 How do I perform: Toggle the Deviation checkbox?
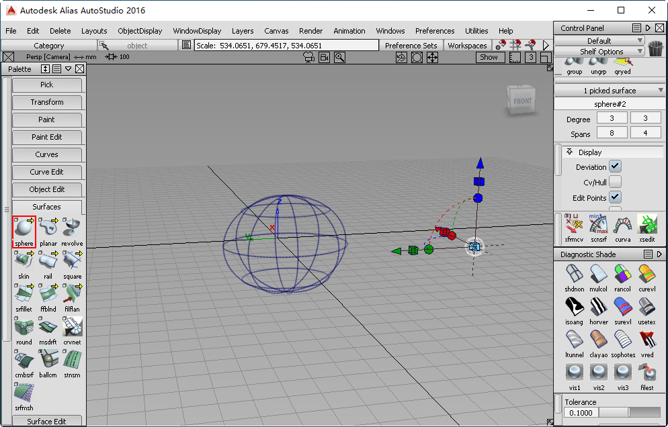(x=615, y=167)
